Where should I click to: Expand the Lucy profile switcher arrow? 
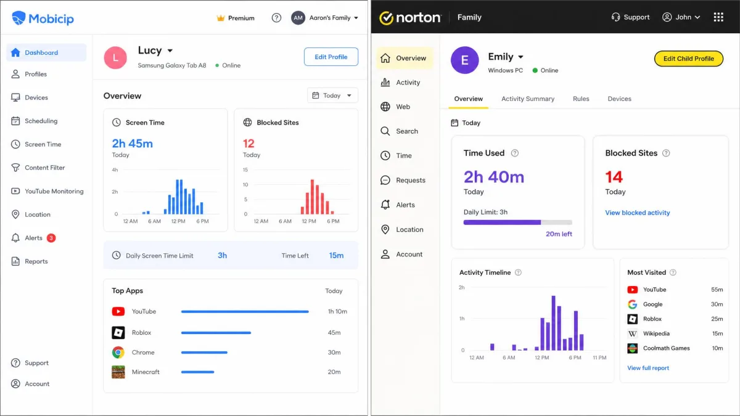(170, 51)
